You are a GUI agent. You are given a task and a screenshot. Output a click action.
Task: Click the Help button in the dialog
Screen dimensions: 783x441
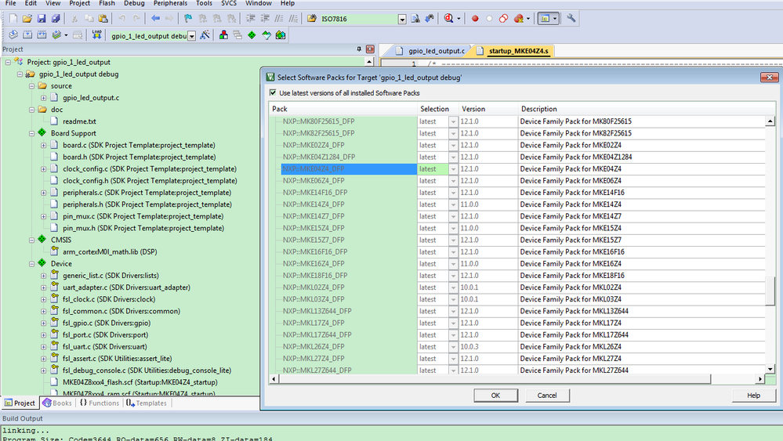pos(753,395)
